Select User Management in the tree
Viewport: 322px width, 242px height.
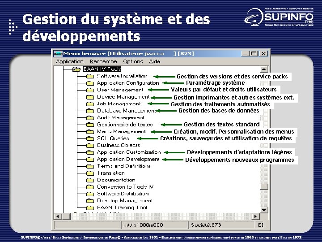[120, 90]
